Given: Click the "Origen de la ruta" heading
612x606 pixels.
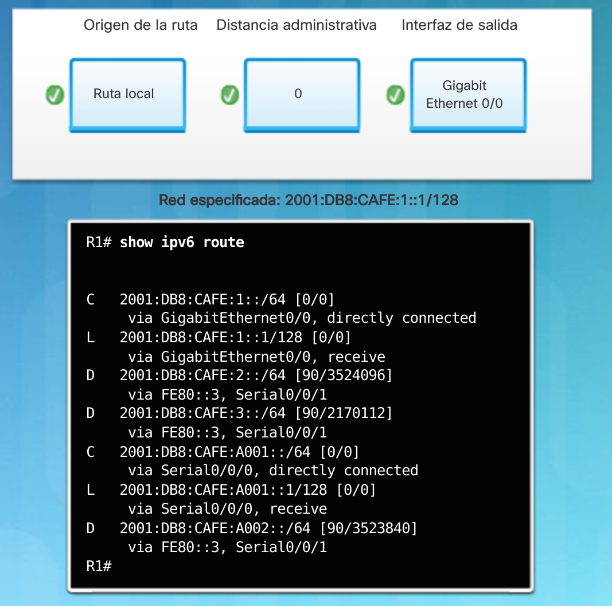Looking at the screenshot, I should (x=141, y=25).
